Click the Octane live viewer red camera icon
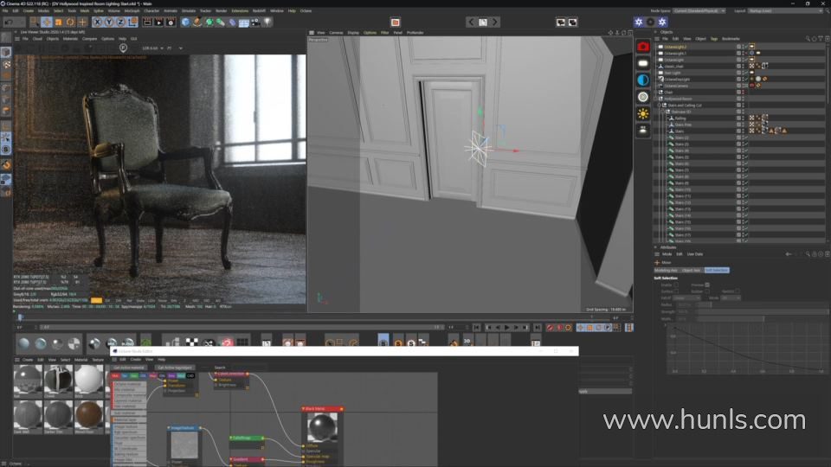Image resolution: width=831 pixels, height=467 pixels. click(x=643, y=47)
